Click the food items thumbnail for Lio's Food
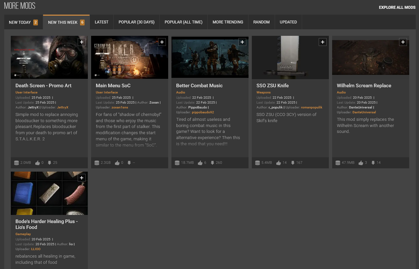419x269 pixels. [49, 193]
